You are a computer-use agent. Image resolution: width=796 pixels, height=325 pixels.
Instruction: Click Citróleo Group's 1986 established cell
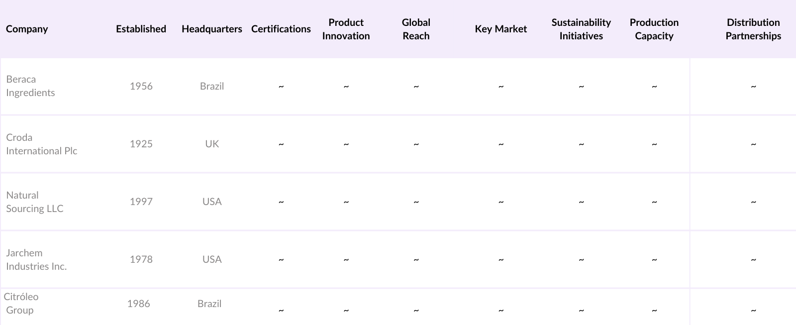(x=138, y=304)
